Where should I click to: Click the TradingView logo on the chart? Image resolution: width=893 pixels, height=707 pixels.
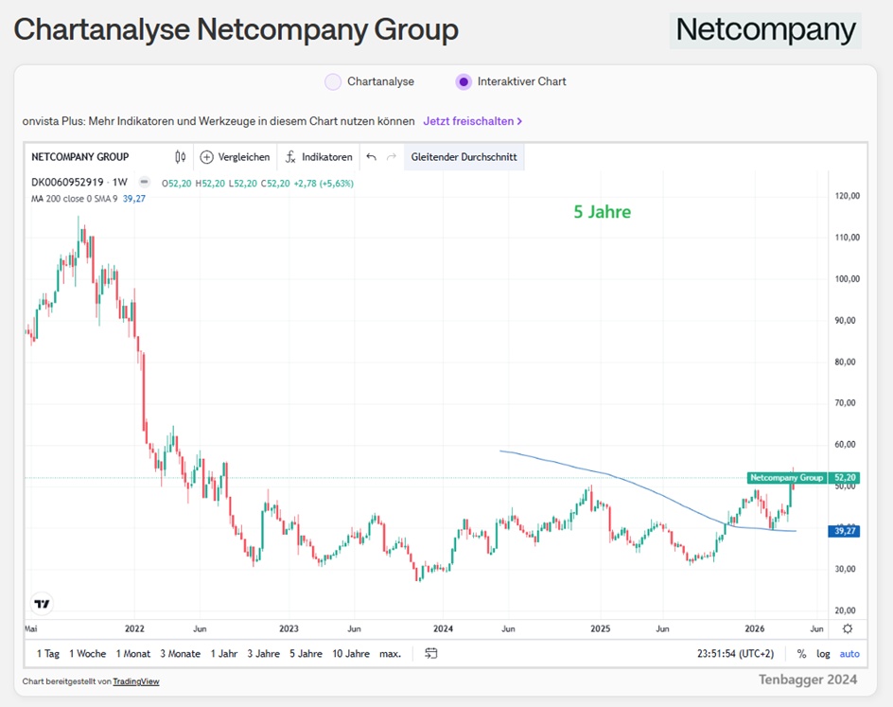(x=42, y=604)
